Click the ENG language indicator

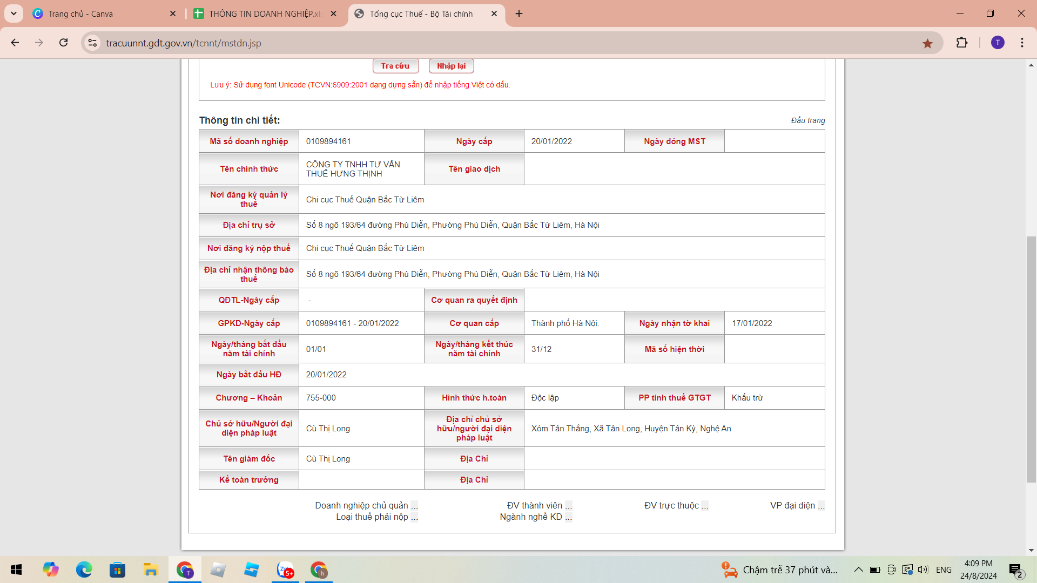944,570
